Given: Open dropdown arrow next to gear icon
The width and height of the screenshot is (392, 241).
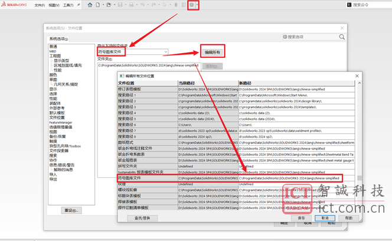Looking at the screenshot, I should pos(197,5).
